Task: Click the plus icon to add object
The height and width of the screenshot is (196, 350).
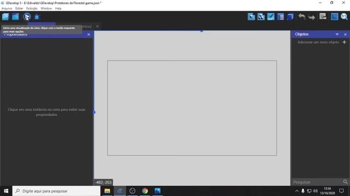Action: click(x=344, y=42)
